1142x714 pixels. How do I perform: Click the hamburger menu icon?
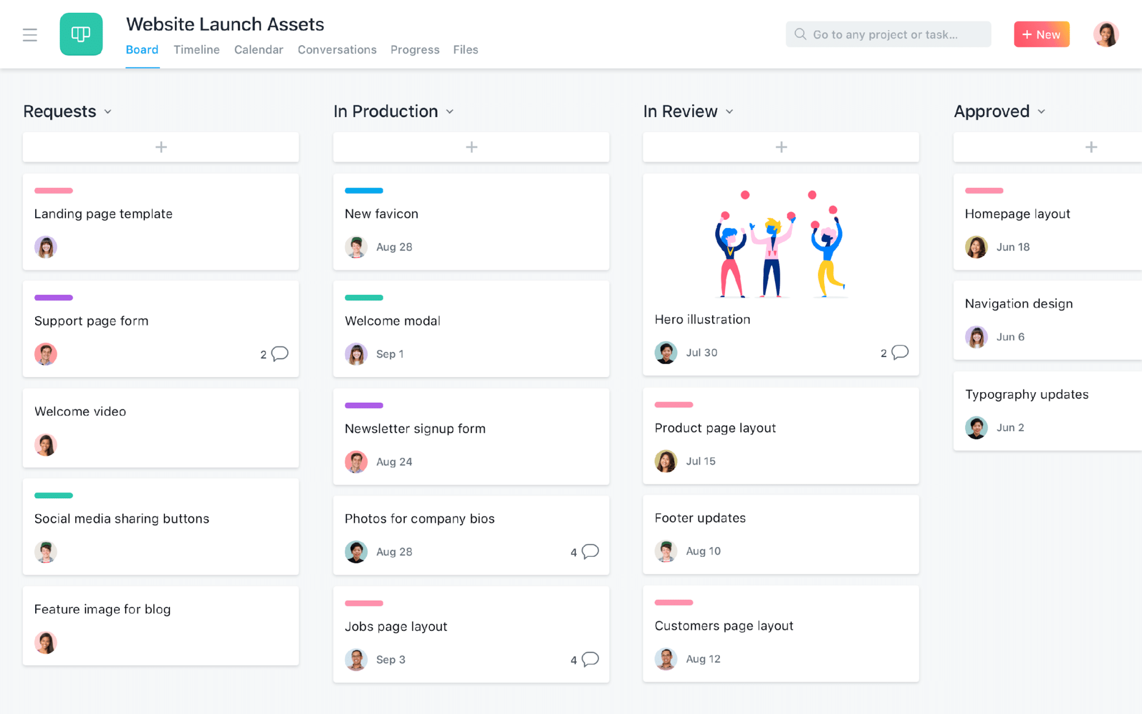point(30,35)
